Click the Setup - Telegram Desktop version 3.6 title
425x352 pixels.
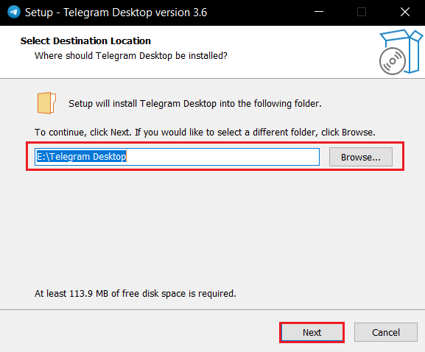116,13
